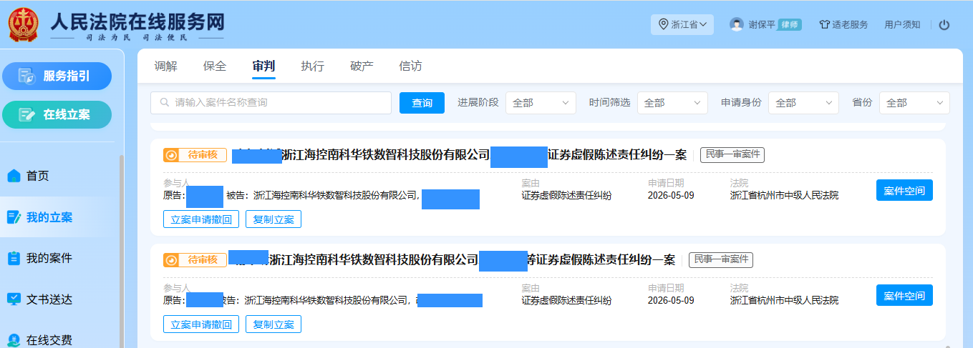This screenshot has width=973, height=348.
Task: Click the power logout icon
Action: tap(944, 24)
